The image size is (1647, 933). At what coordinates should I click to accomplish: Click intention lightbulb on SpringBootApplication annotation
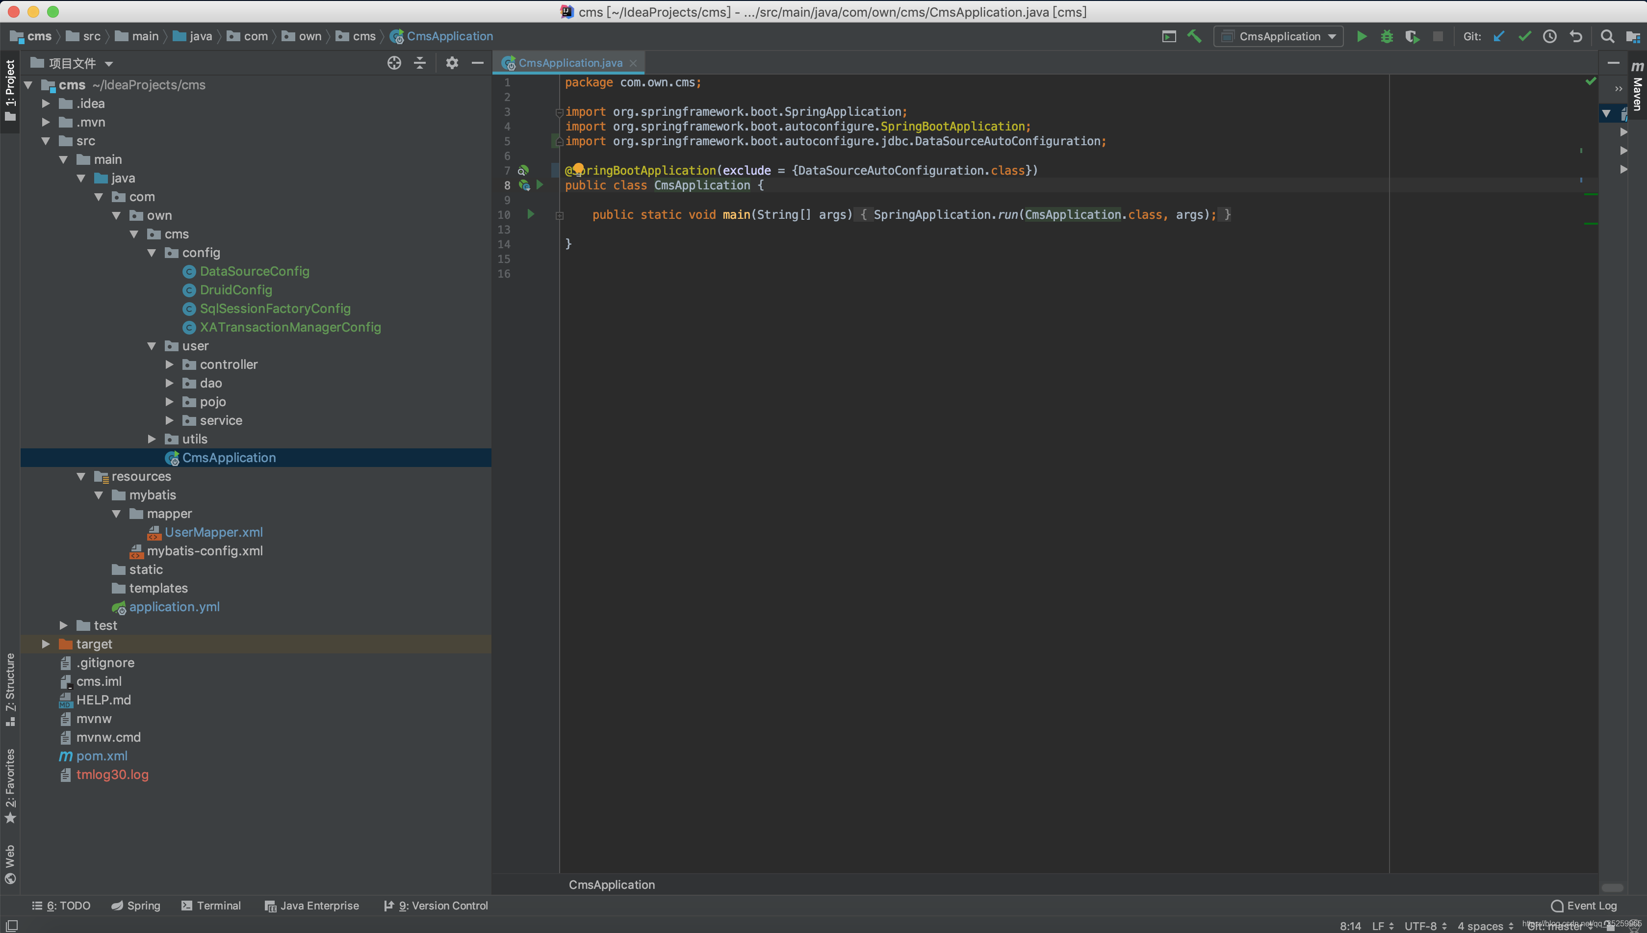point(578,169)
